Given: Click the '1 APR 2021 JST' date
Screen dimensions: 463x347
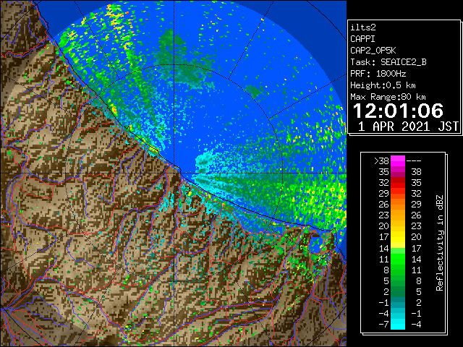Looking at the screenshot, I should 408,127.
